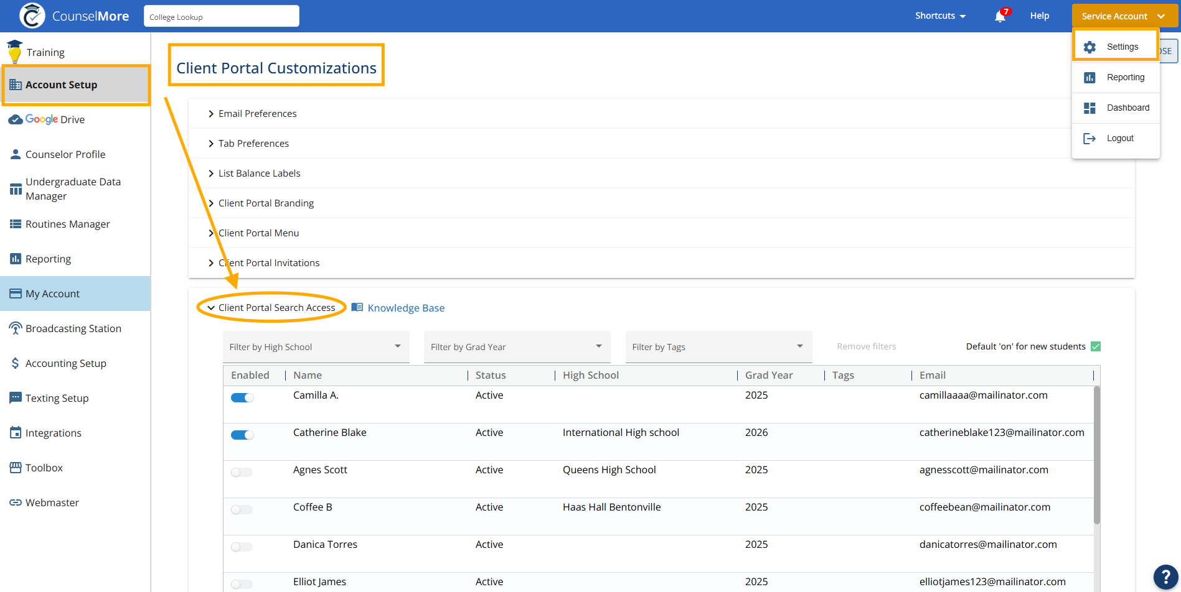Click the Training lightbulb icon
This screenshot has width=1181, height=592.
point(15,52)
